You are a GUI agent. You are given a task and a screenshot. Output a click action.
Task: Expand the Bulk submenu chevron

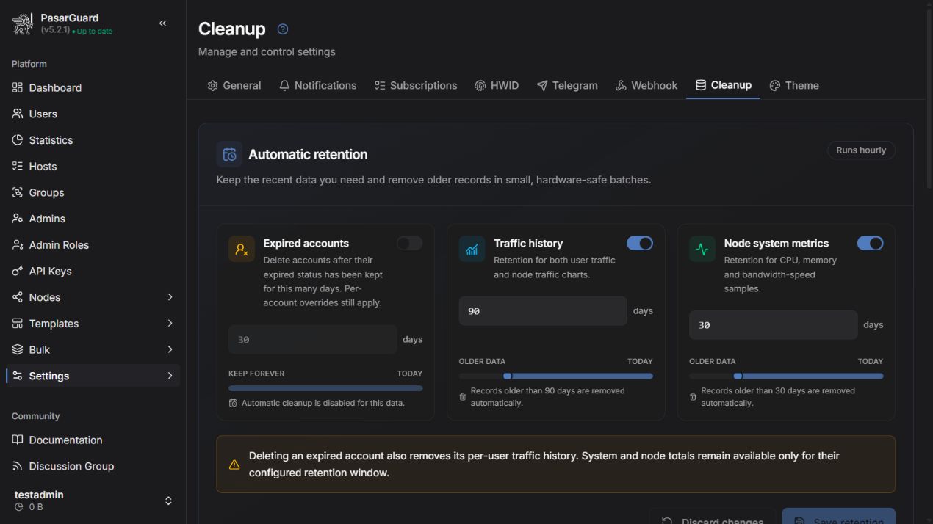click(x=170, y=349)
